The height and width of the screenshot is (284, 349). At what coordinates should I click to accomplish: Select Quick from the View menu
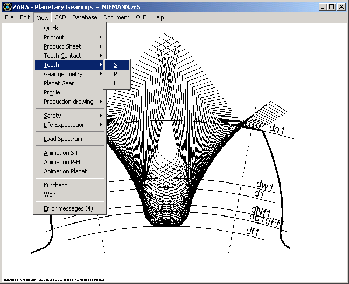tap(51, 28)
